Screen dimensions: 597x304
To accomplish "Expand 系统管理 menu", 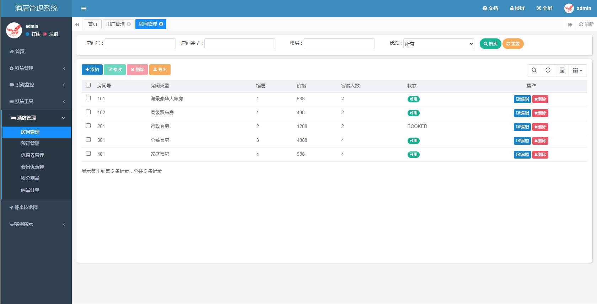I will pyautogui.click(x=36, y=68).
